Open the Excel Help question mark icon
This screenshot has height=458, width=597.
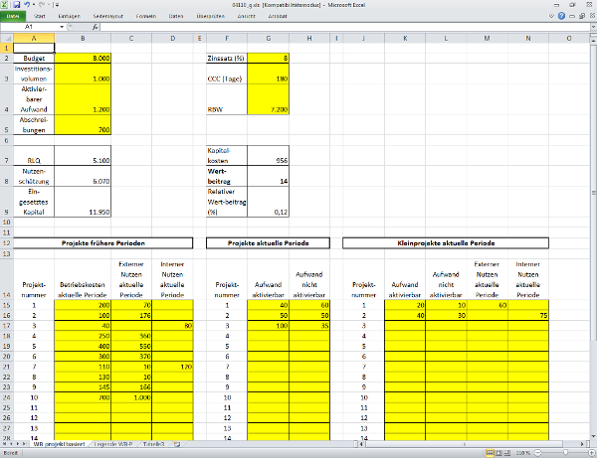(x=563, y=17)
